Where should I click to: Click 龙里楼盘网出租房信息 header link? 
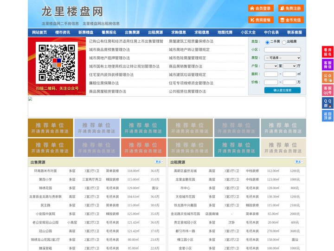click(101, 24)
